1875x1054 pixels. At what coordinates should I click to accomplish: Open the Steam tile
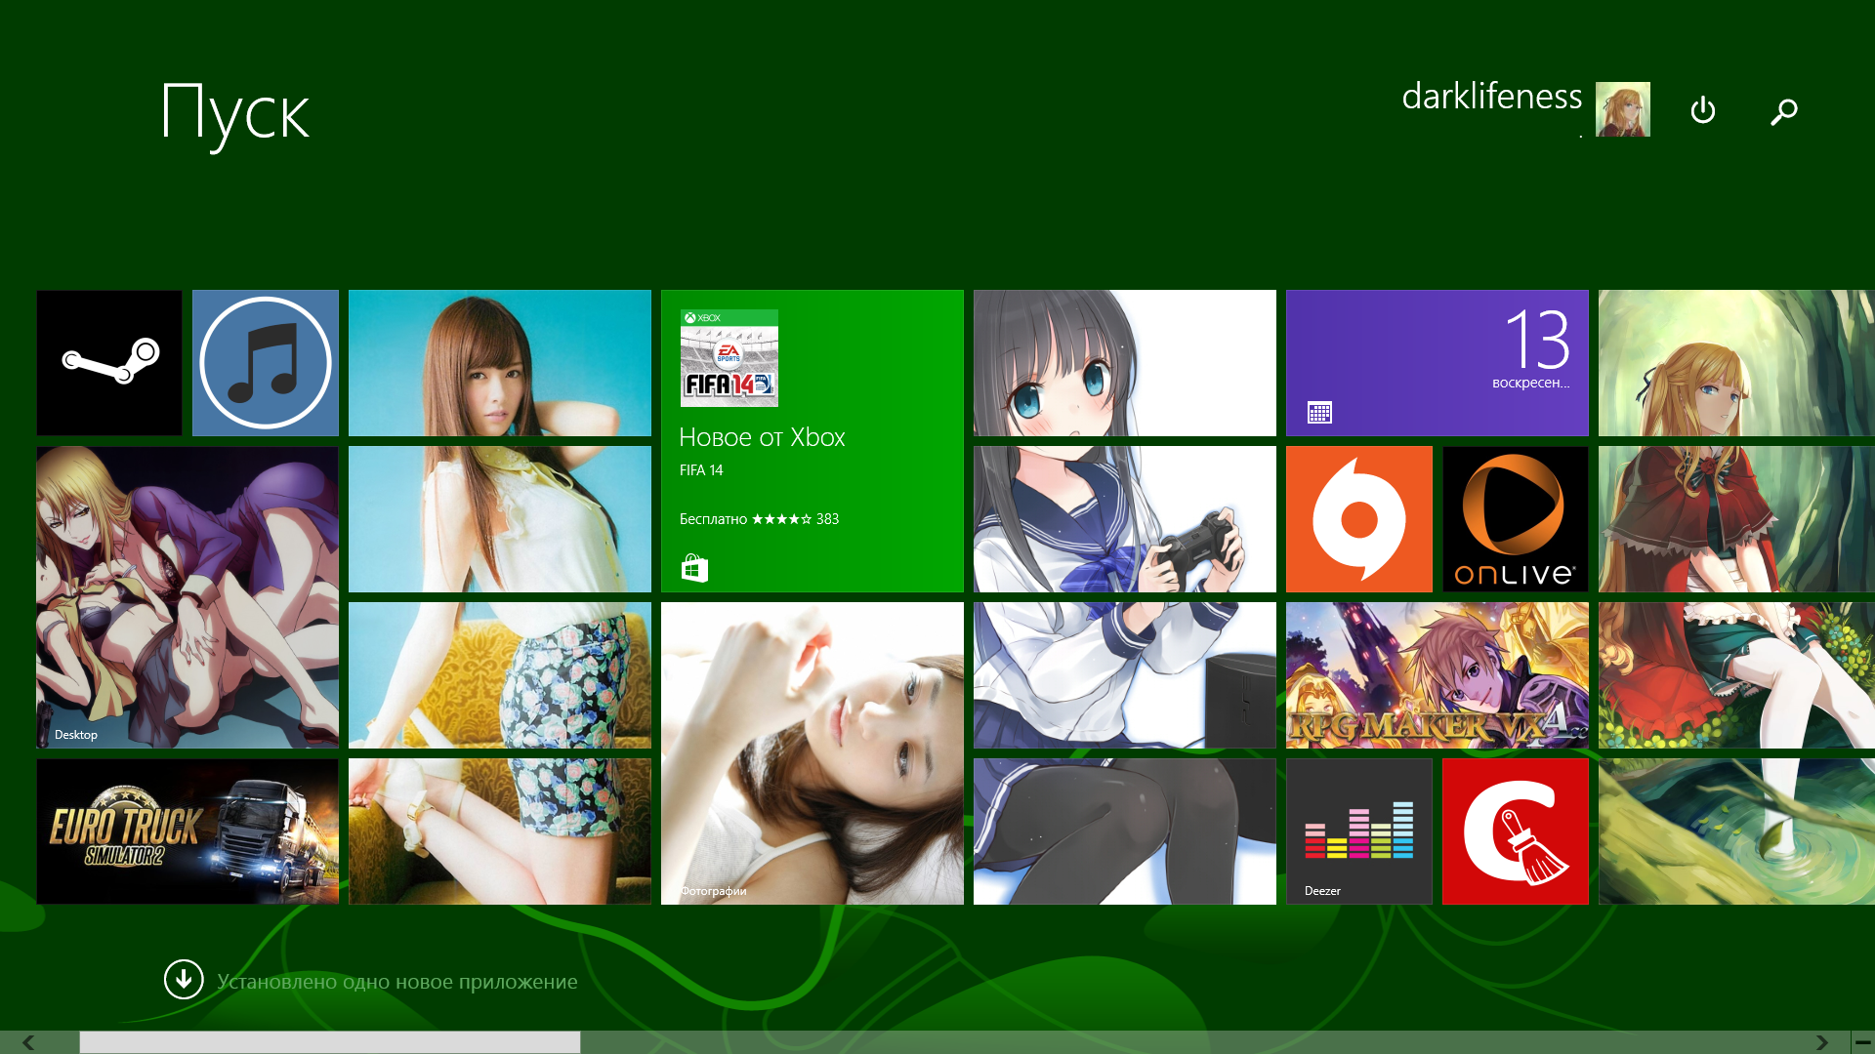(109, 362)
